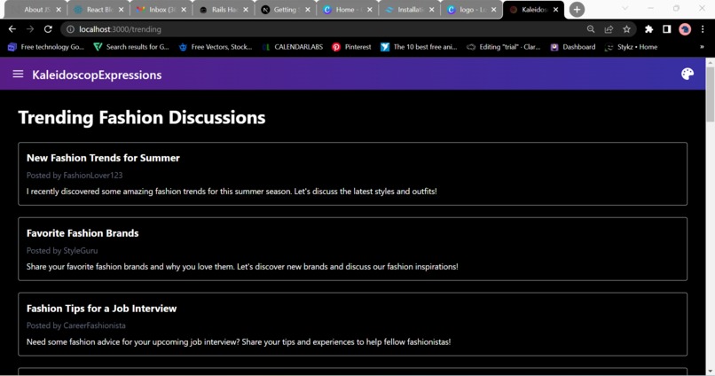Close the Kaleidoscope active tab

(555, 10)
